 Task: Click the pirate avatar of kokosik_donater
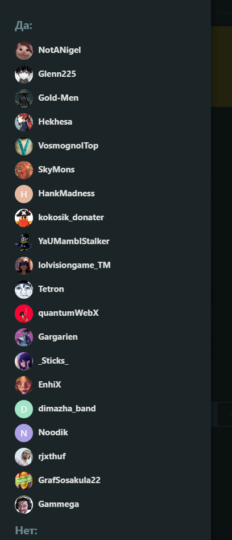(24, 218)
